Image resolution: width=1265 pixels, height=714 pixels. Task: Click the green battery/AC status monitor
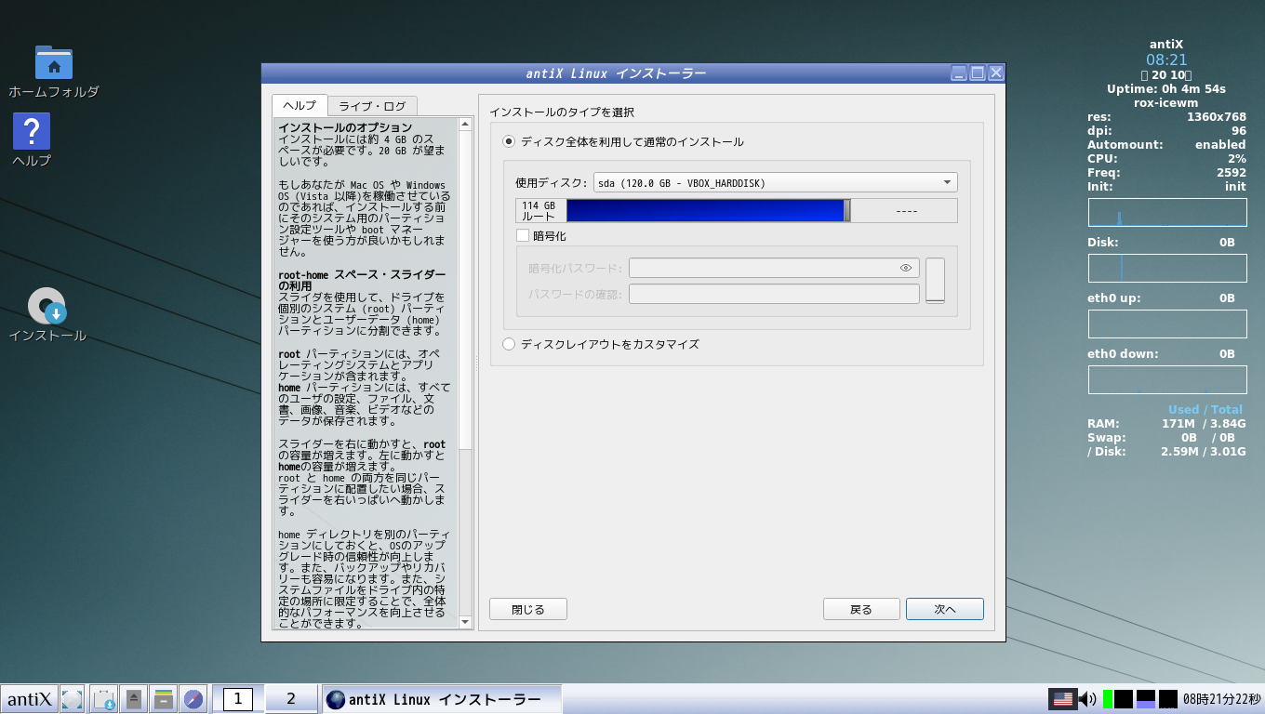click(1107, 699)
